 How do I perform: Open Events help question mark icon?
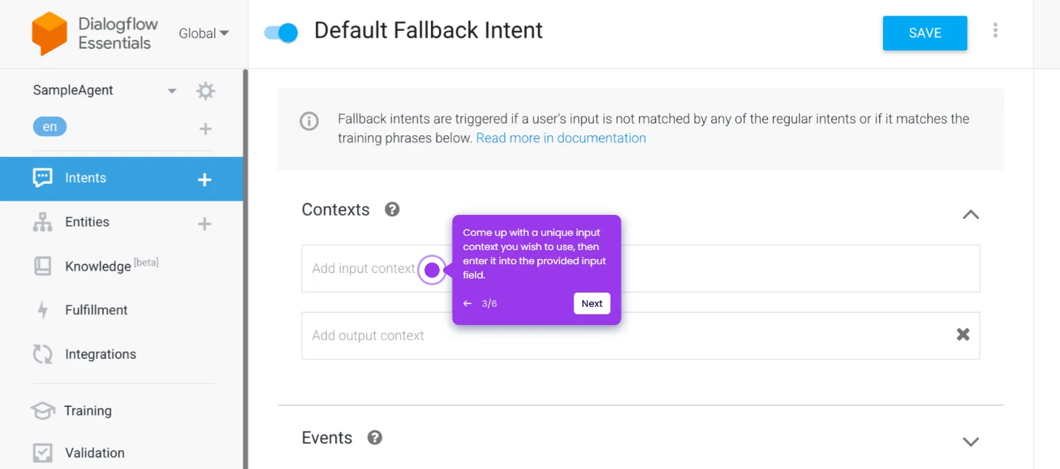pos(375,438)
